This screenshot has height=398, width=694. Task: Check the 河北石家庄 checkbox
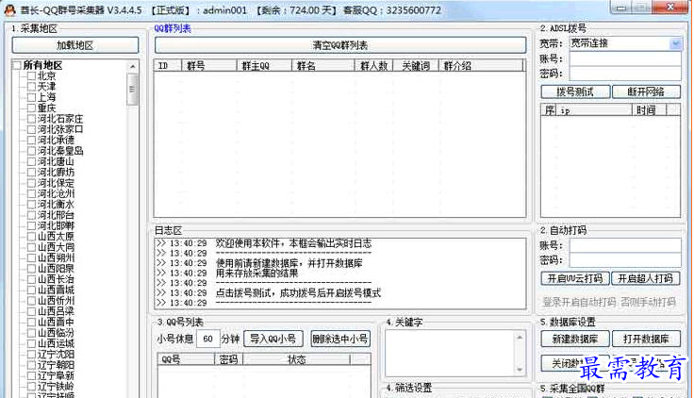(31, 119)
